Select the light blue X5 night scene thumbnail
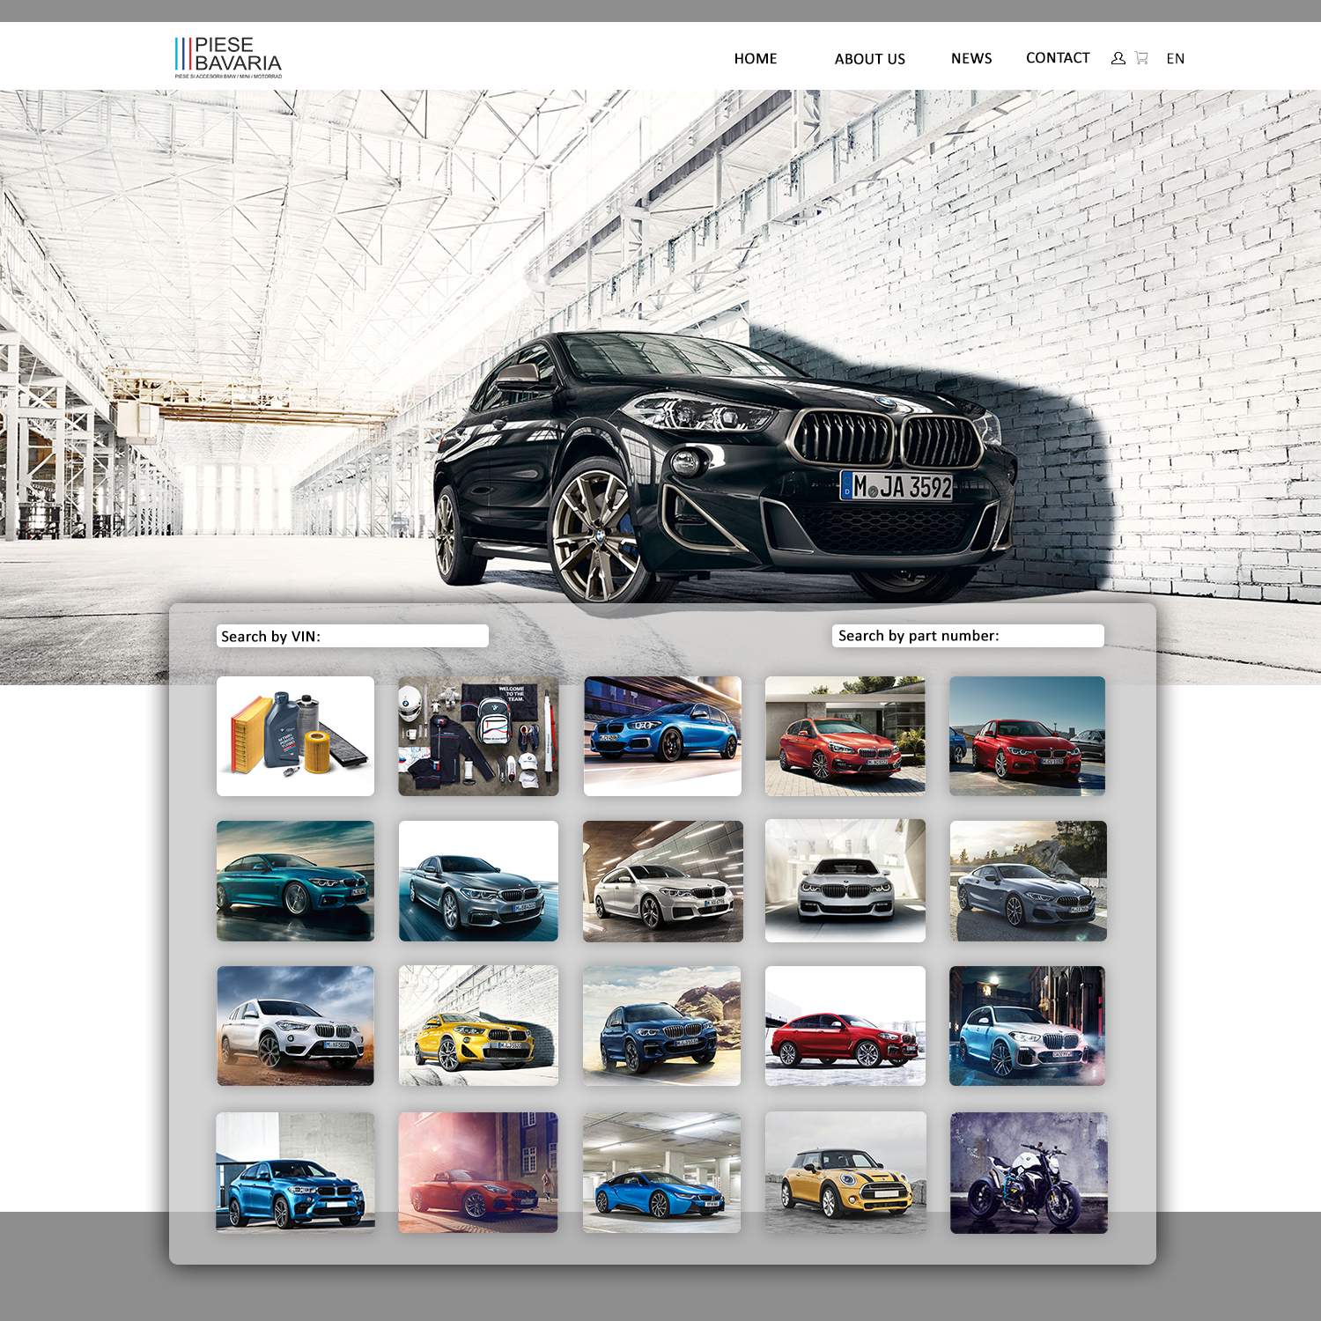The image size is (1321, 1321). point(1027,1026)
